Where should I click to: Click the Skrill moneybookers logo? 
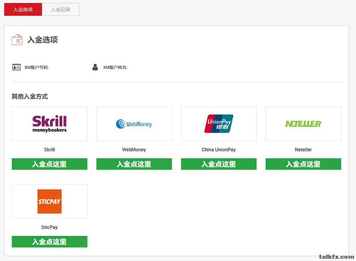coord(50,124)
